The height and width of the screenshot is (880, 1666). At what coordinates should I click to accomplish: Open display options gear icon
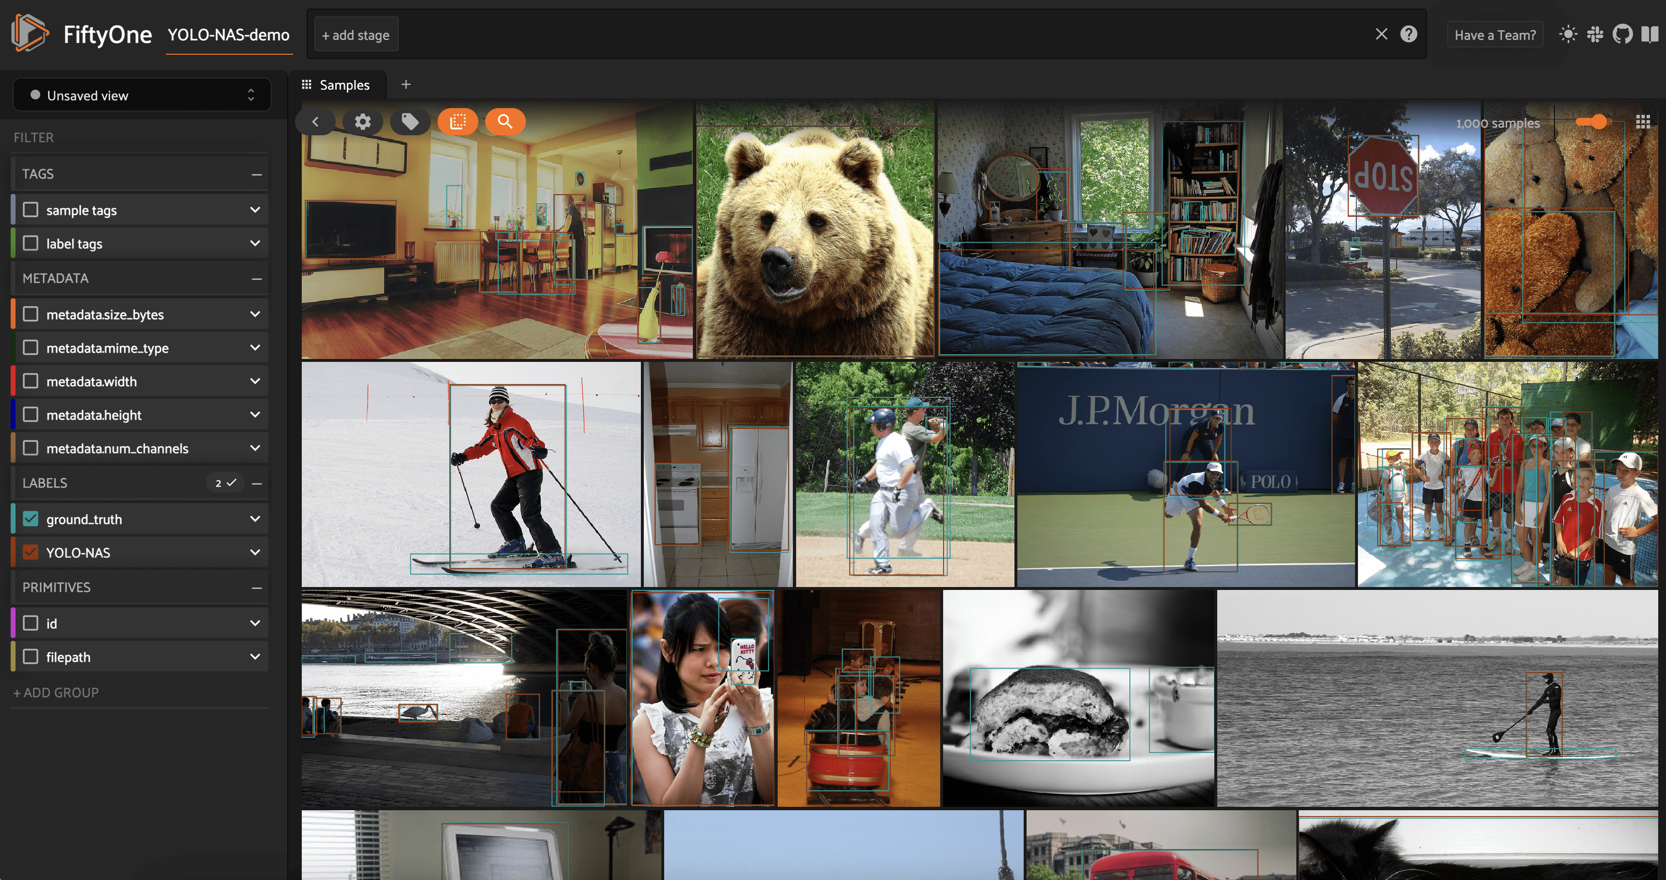click(363, 122)
